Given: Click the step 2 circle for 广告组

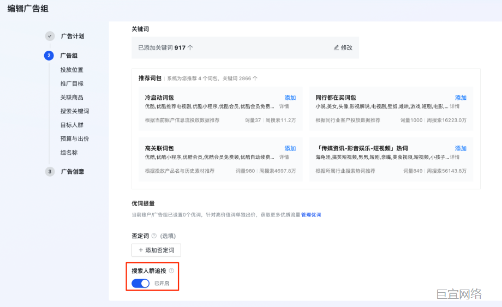Looking at the screenshot, I should [49, 56].
